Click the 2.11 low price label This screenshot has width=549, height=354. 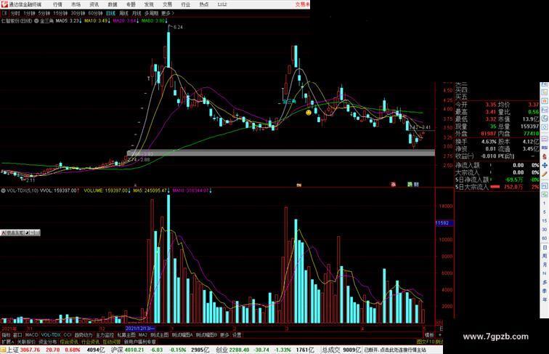click(x=30, y=180)
